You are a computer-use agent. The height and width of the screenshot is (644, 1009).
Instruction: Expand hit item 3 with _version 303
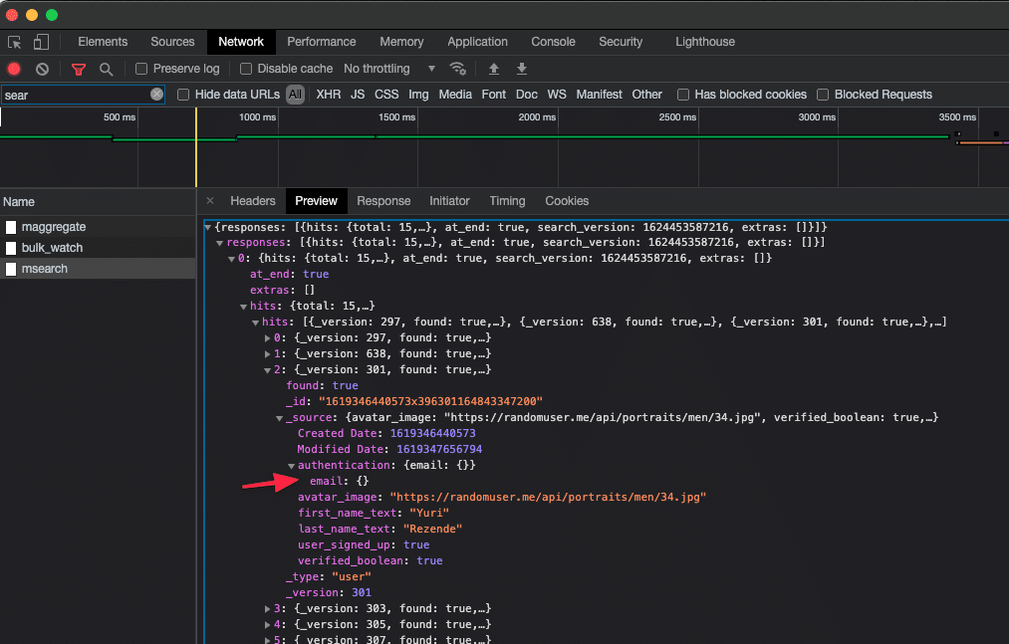[x=267, y=608]
